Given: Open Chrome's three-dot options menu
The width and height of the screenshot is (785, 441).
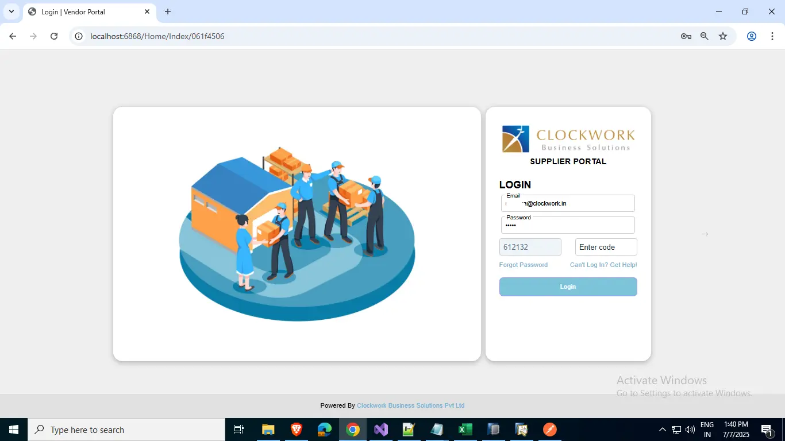Looking at the screenshot, I should pyautogui.click(x=771, y=36).
